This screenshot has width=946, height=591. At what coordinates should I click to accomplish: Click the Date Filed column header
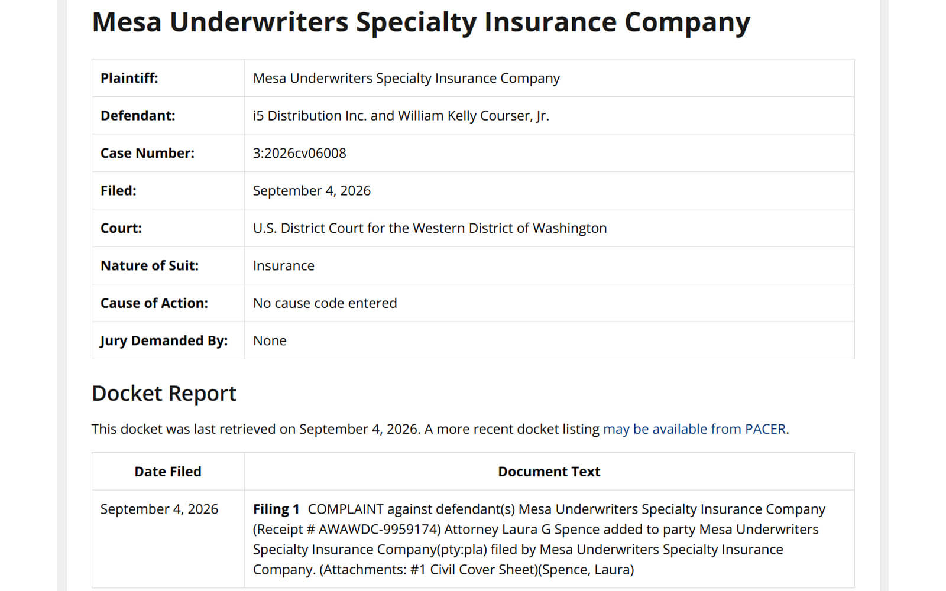[168, 472]
